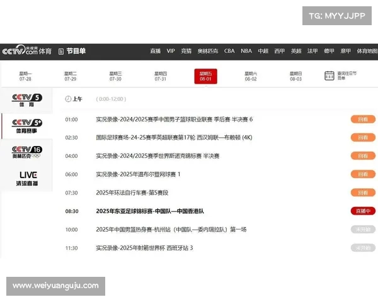378x302 pixels.
Task: Switch to 星期六 08-02 date tab
Action: [x=251, y=76]
